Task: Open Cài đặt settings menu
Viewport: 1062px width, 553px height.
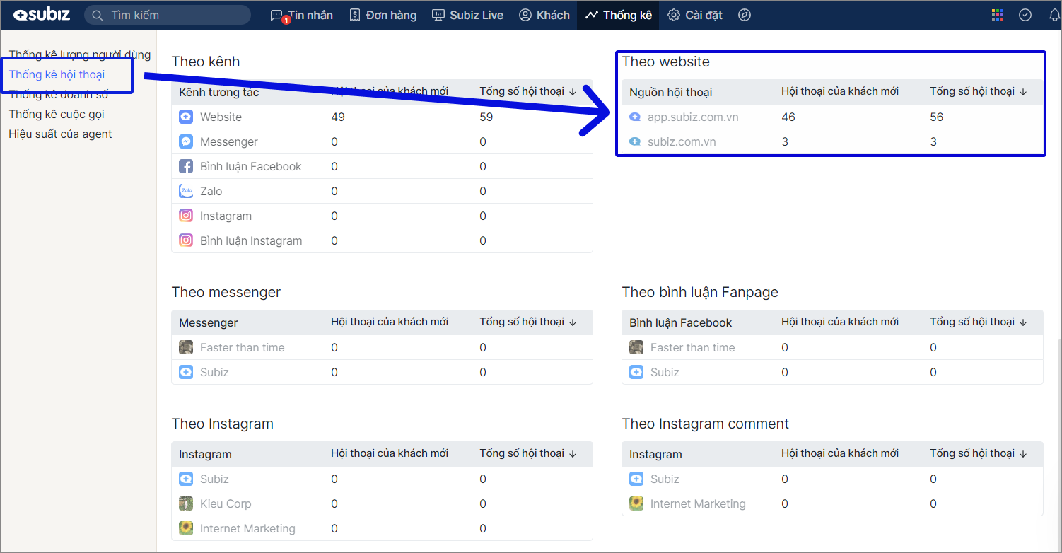Action: coord(695,15)
